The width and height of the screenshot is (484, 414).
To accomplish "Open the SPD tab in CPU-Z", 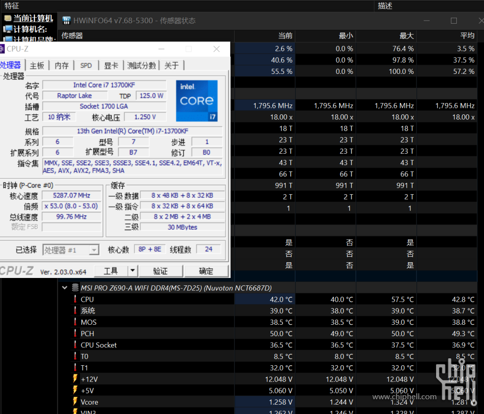I will (x=86, y=65).
